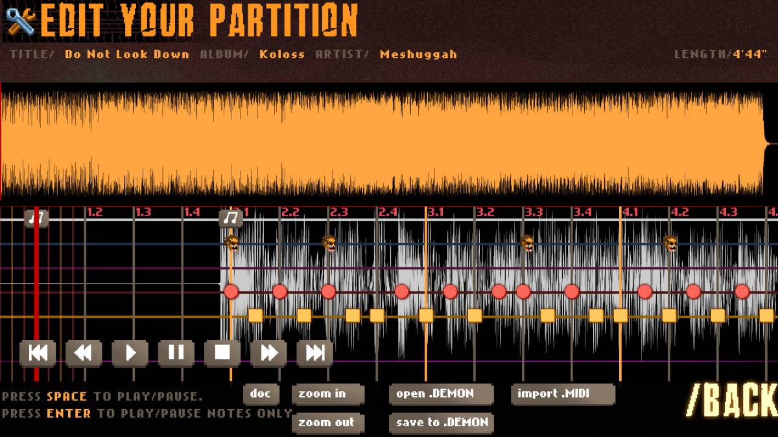Import a .MIDI file
Image resolution: width=778 pixels, height=437 pixels.
(563, 394)
